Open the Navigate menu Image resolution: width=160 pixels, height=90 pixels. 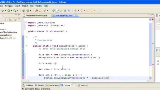(x=9, y=6)
